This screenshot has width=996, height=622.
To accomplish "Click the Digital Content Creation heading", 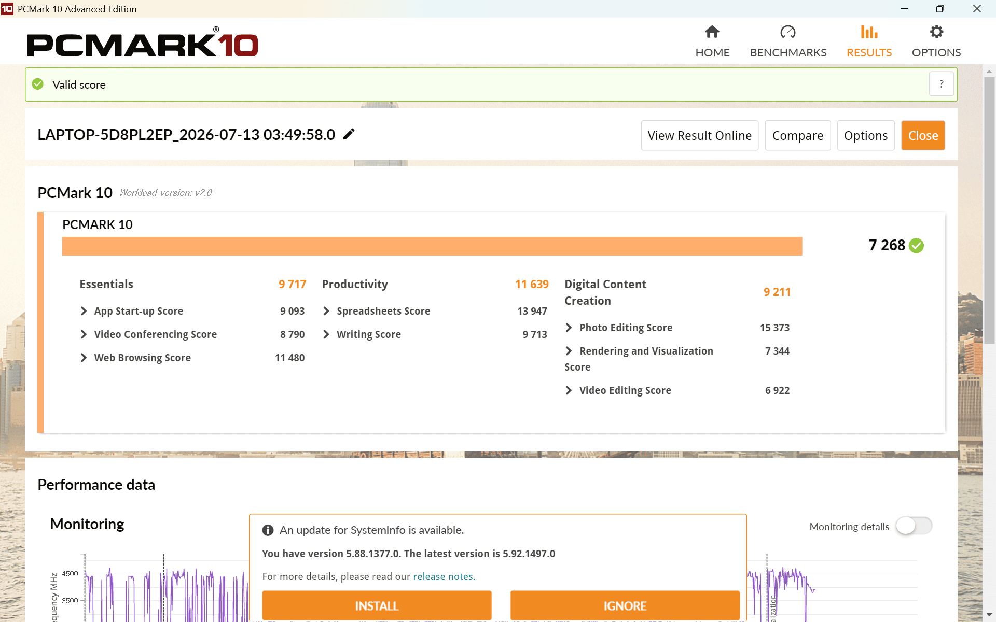I will point(605,292).
